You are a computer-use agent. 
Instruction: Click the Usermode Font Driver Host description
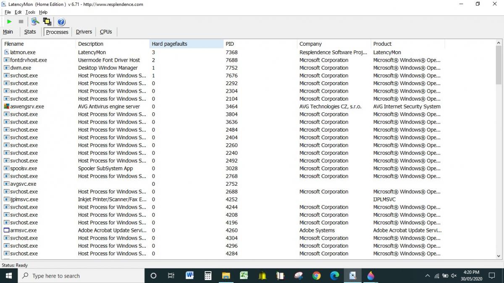109,60
